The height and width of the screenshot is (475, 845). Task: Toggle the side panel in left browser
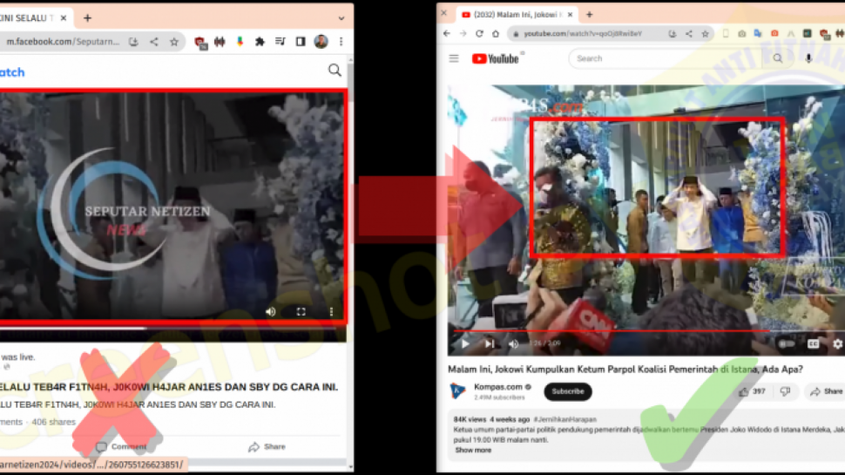coord(301,42)
